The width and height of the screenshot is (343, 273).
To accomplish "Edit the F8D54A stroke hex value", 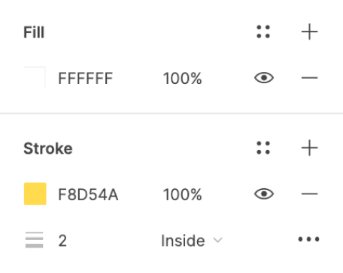I will pyautogui.click(x=88, y=194).
